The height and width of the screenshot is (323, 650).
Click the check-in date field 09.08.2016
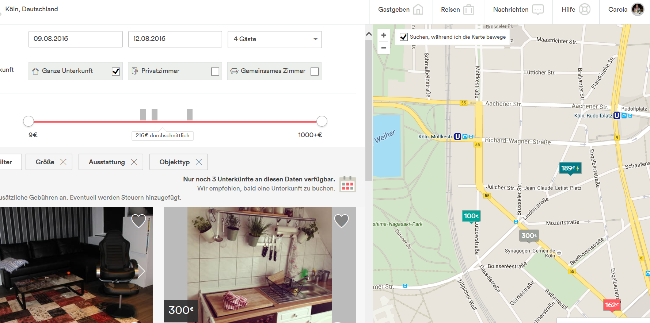(x=76, y=39)
